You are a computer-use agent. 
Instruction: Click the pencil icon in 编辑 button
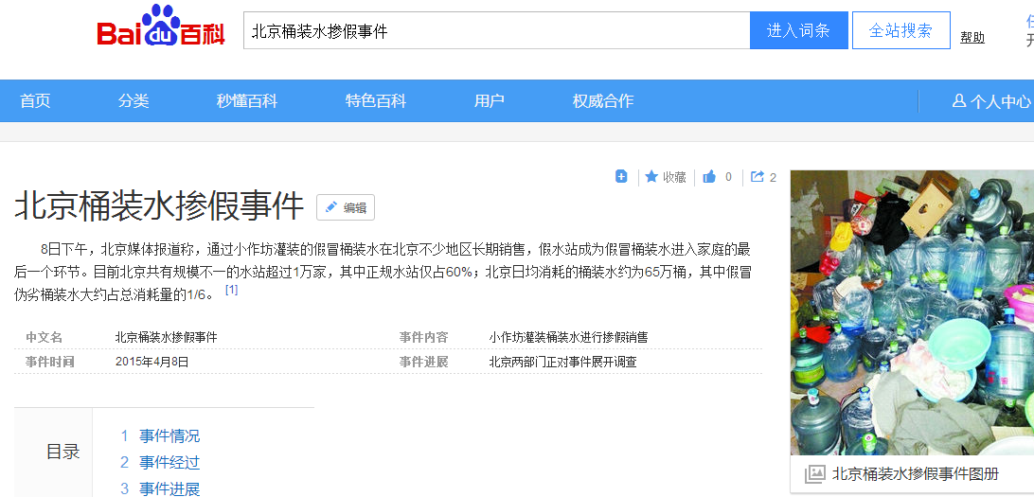(x=331, y=207)
